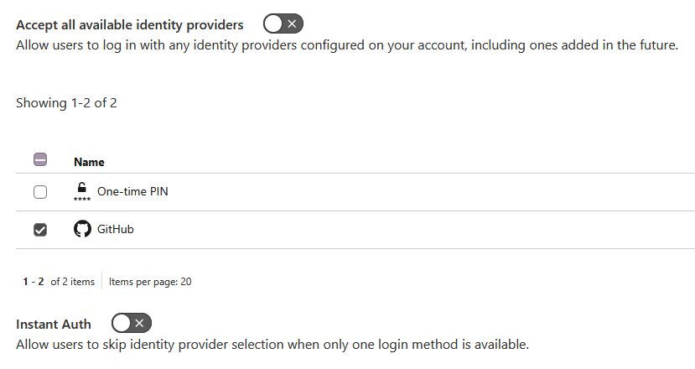Open the Items per page selector

click(150, 282)
